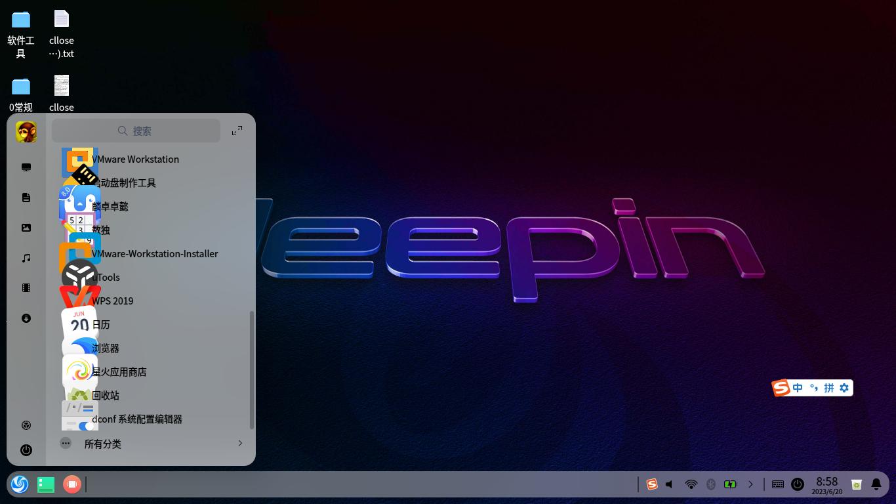Click the power icon at sidebar bottom
Screen dimensions: 896x504
tap(26, 450)
